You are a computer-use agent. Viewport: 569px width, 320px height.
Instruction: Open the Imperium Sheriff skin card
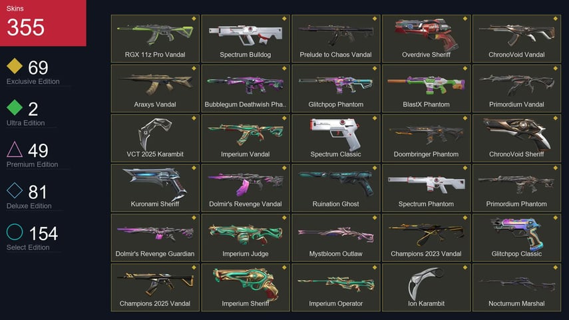[x=246, y=287]
